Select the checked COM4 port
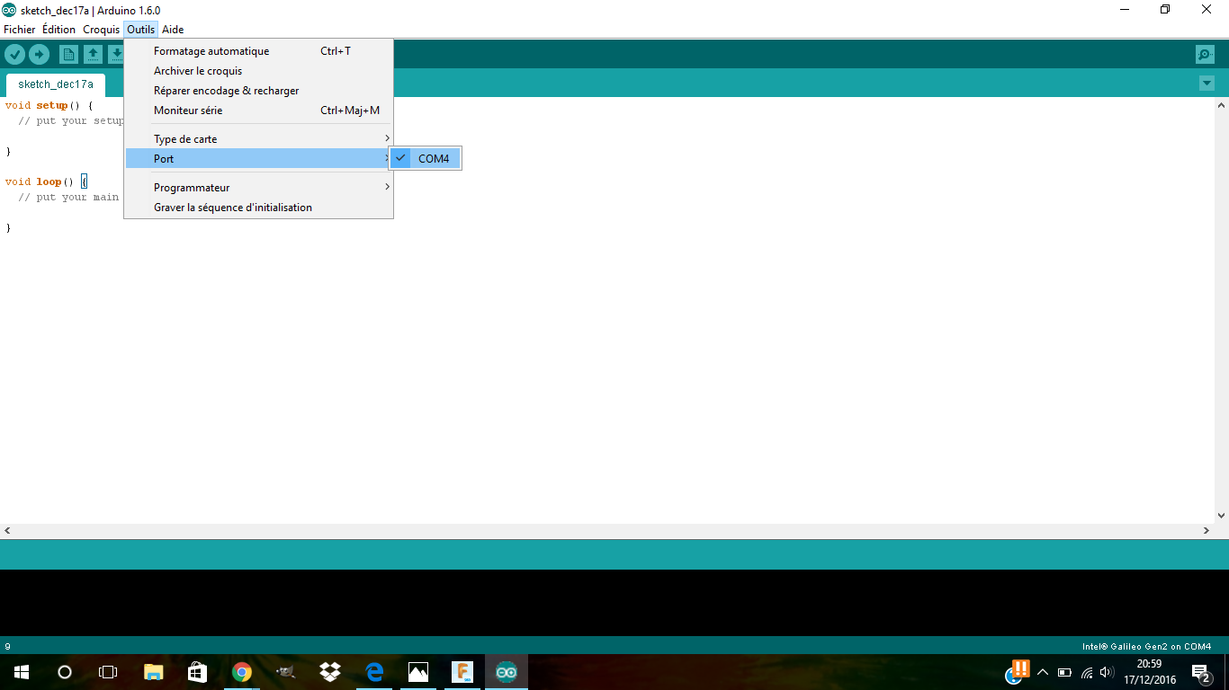Screen dimensions: 1229x690 [x=433, y=159]
